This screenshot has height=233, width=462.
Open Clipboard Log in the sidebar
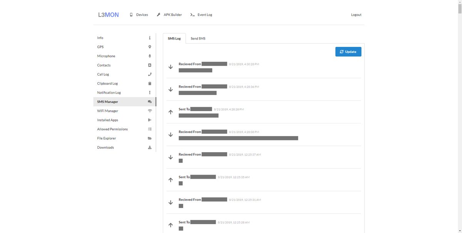point(124,83)
